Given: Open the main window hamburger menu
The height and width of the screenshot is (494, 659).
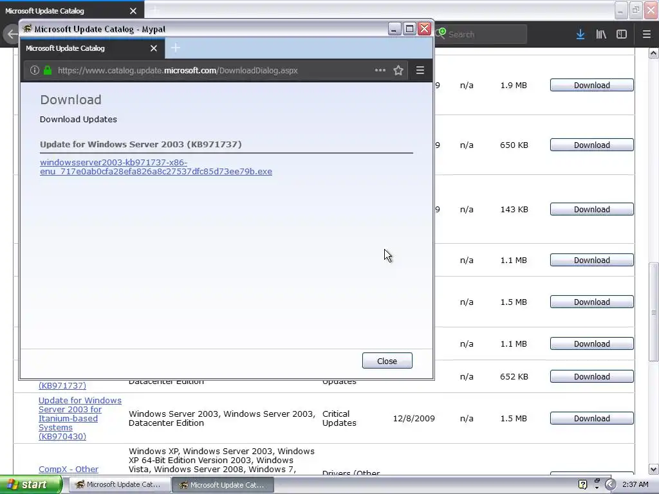Looking at the screenshot, I should 647,35.
